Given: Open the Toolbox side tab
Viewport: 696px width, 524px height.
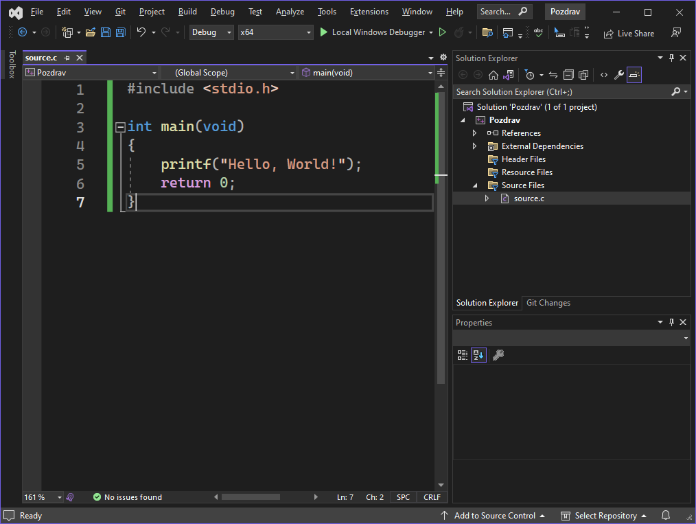Looking at the screenshot, I should tap(12, 65).
